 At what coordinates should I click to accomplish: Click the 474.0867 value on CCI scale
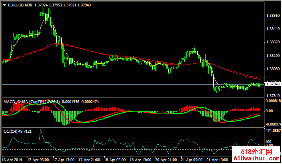click(273, 131)
